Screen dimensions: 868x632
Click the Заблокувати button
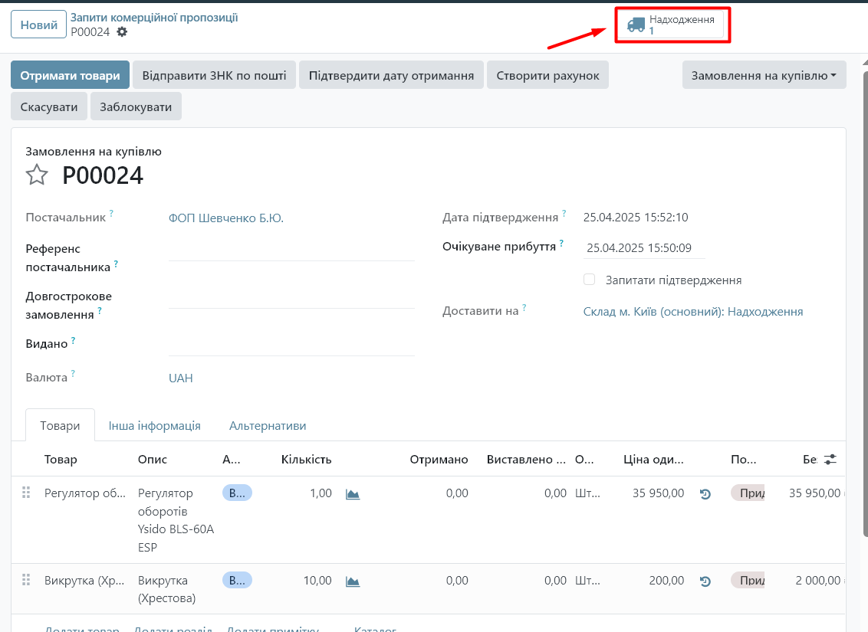click(x=136, y=106)
